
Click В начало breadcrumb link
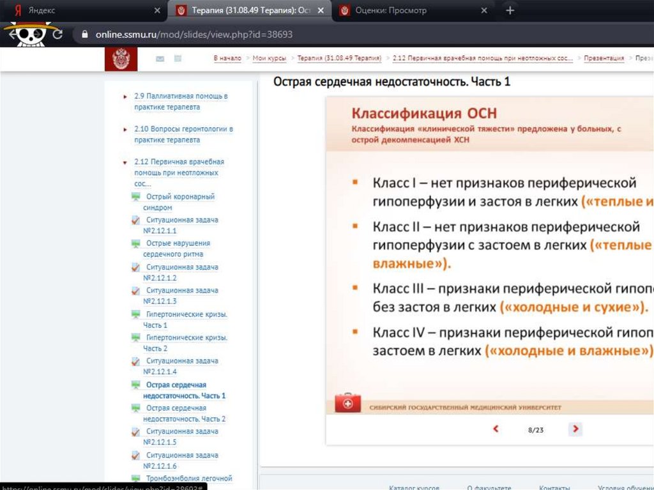pyautogui.click(x=227, y=58)
